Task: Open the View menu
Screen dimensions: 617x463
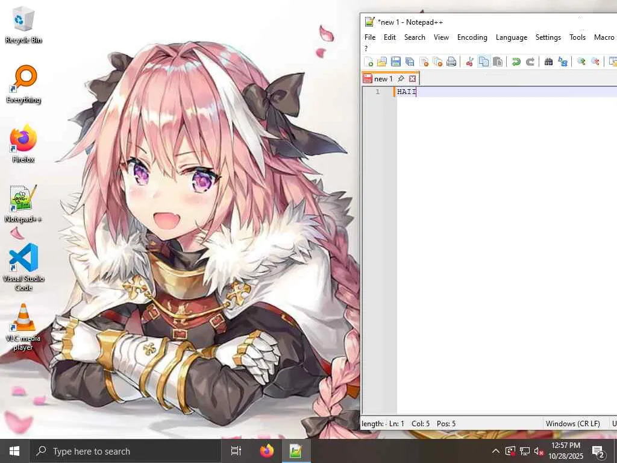Action: [441, 37]
